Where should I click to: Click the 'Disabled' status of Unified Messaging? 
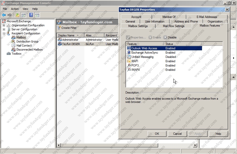click(171, 57)
